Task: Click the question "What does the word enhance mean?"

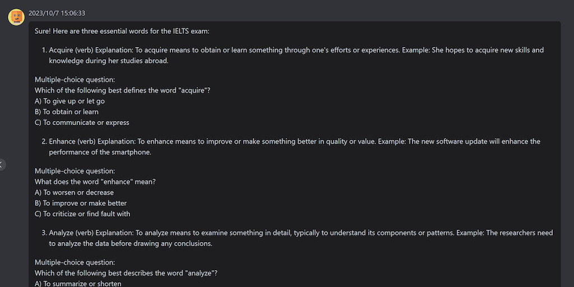Action: [x=95, y=182]
